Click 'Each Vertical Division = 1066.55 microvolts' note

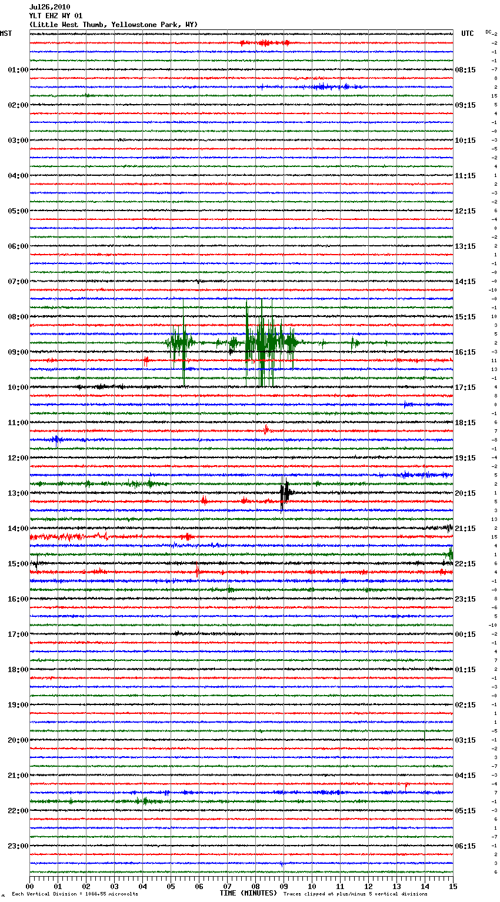coord(75,894)
